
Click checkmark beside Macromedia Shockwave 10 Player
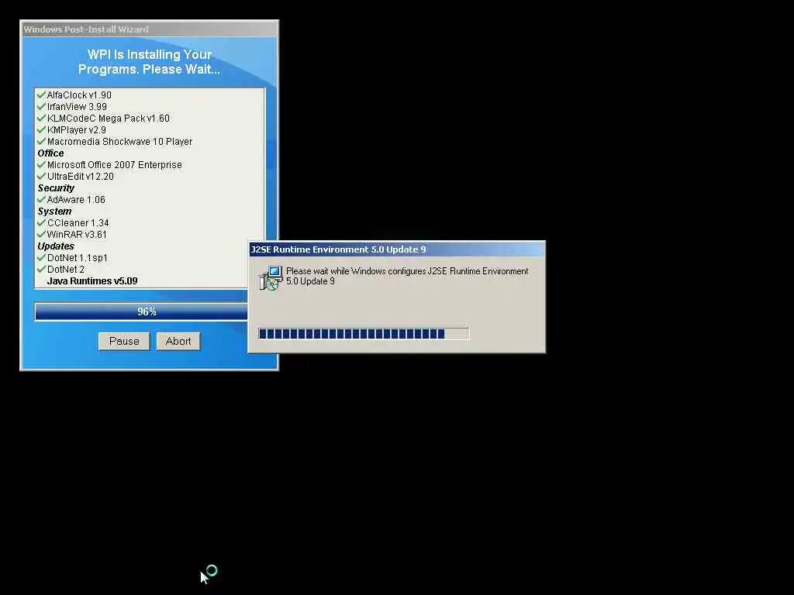click(x=42, y=141)
